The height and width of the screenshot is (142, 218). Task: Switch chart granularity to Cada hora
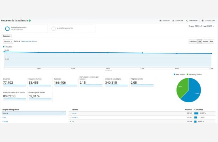pos(193,41)
